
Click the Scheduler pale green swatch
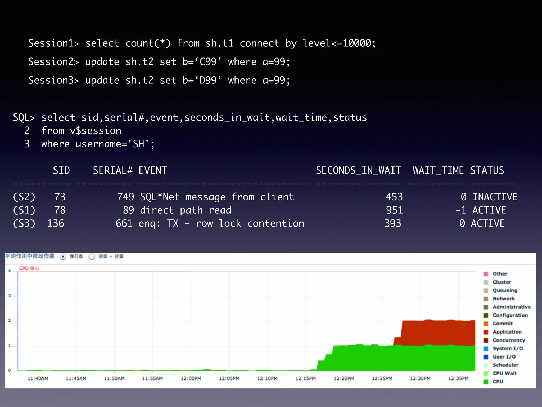point(486,365)
